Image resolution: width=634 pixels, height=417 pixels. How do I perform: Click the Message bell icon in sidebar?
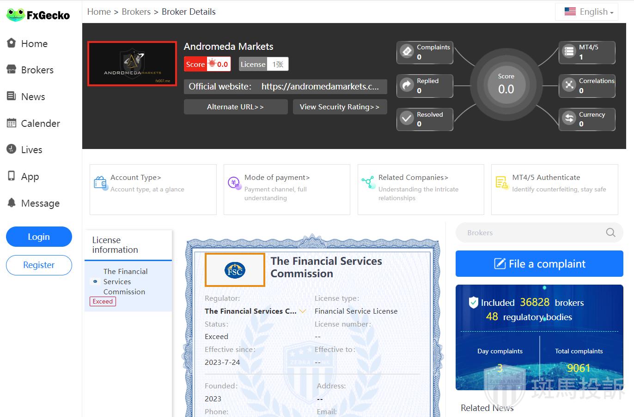coord(12,203)
